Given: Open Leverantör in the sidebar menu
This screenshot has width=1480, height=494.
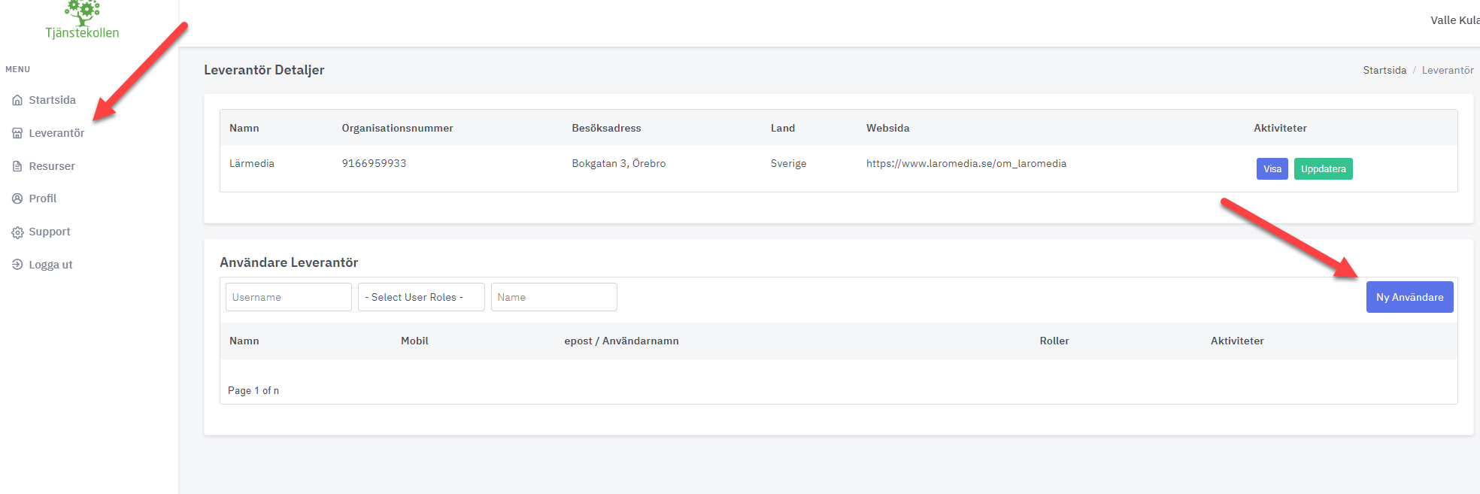Looking at the screenshot, I should pyautogui.click(x=56, y=133).
